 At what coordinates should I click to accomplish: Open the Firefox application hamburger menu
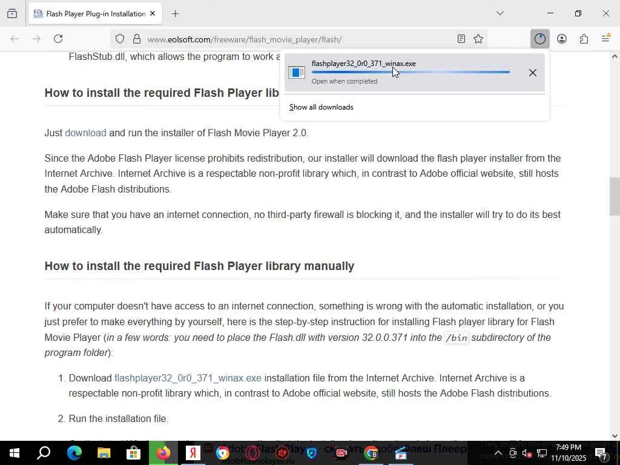tap(605, 39)
